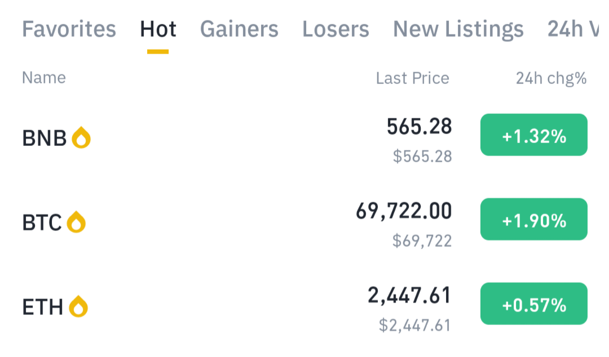Click the ETH price 2,447.61
This screenshot has width=609, height=357.
coord(409,296)
